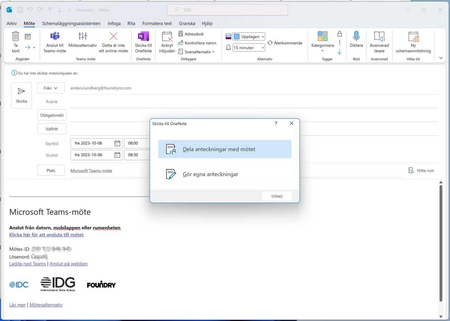
Task: Click Detta är inte ett online-möte
Action: pyautogui.click(x=114, y=42)
